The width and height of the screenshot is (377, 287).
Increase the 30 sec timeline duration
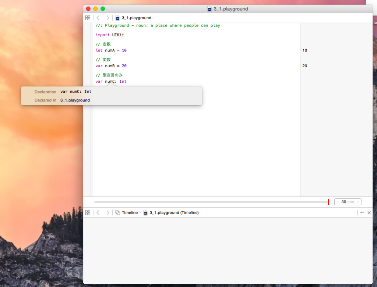tap(358, 202)
